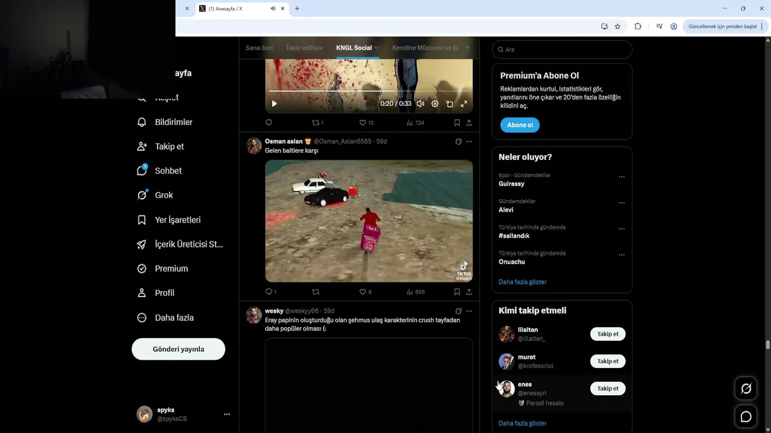Bookmark Osman aslan's post

(x=457, y=292)
